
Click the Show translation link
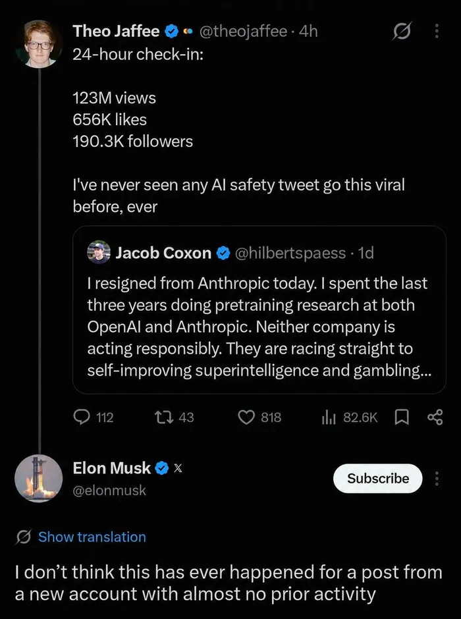pos(92,537)
